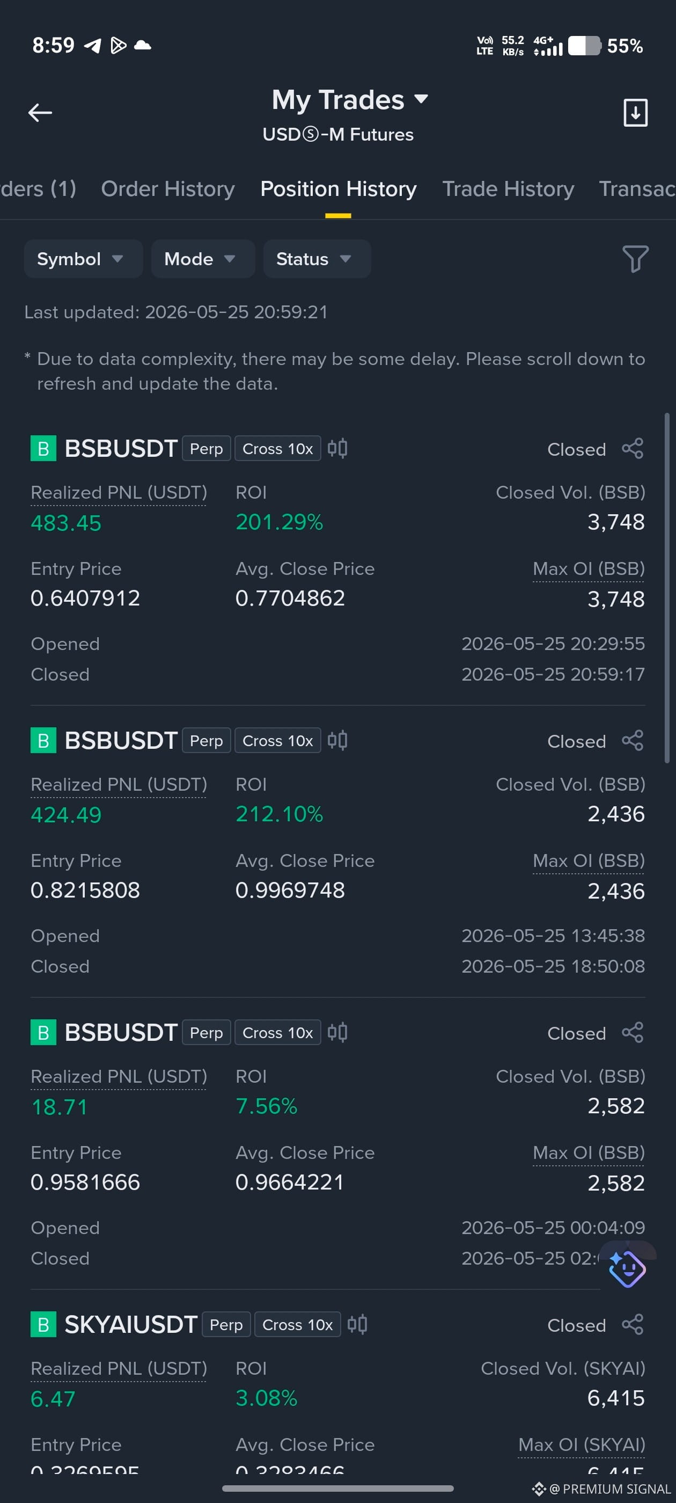This screenshot has height=1503, width=676.
Task: Tap Realized PNL (USDT) label of first position
Action: point(119,492)
